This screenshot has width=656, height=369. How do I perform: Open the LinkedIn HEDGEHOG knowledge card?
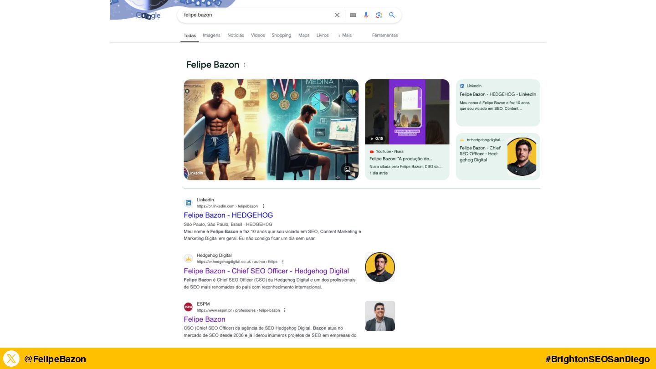point(498,103)
